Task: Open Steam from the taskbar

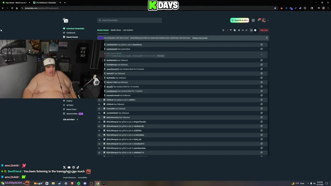Action: 59,183
